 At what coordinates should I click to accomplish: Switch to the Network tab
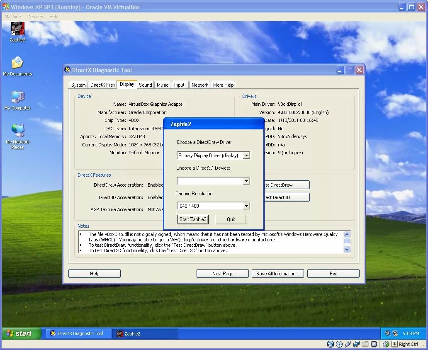point(200,85)
